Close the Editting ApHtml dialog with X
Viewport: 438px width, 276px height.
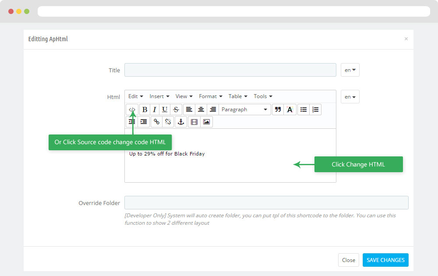[406, 39]
